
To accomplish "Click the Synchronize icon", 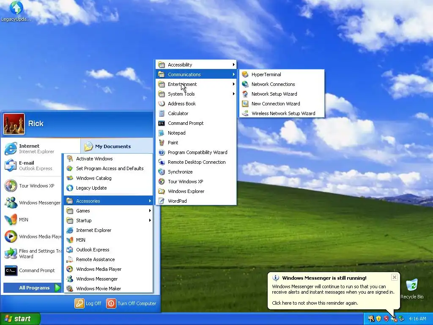I will coord(162,172).
